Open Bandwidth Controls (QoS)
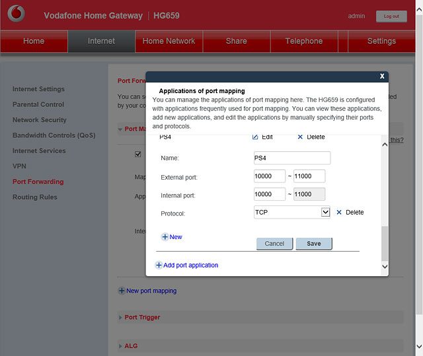 (x=54, y=135)
